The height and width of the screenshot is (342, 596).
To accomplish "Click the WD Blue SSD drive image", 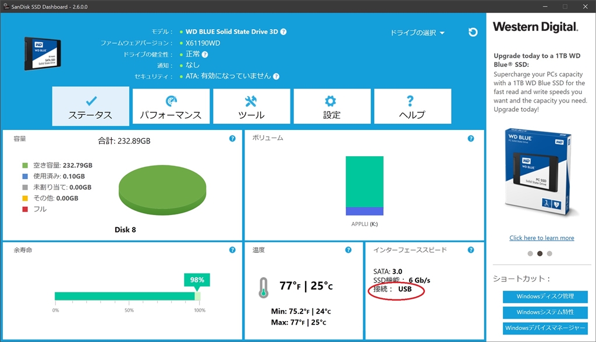I will 42,54.
